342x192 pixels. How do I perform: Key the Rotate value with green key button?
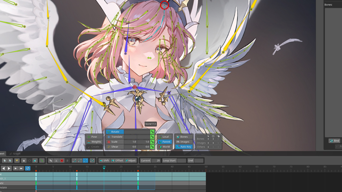(x=152, y=132)
